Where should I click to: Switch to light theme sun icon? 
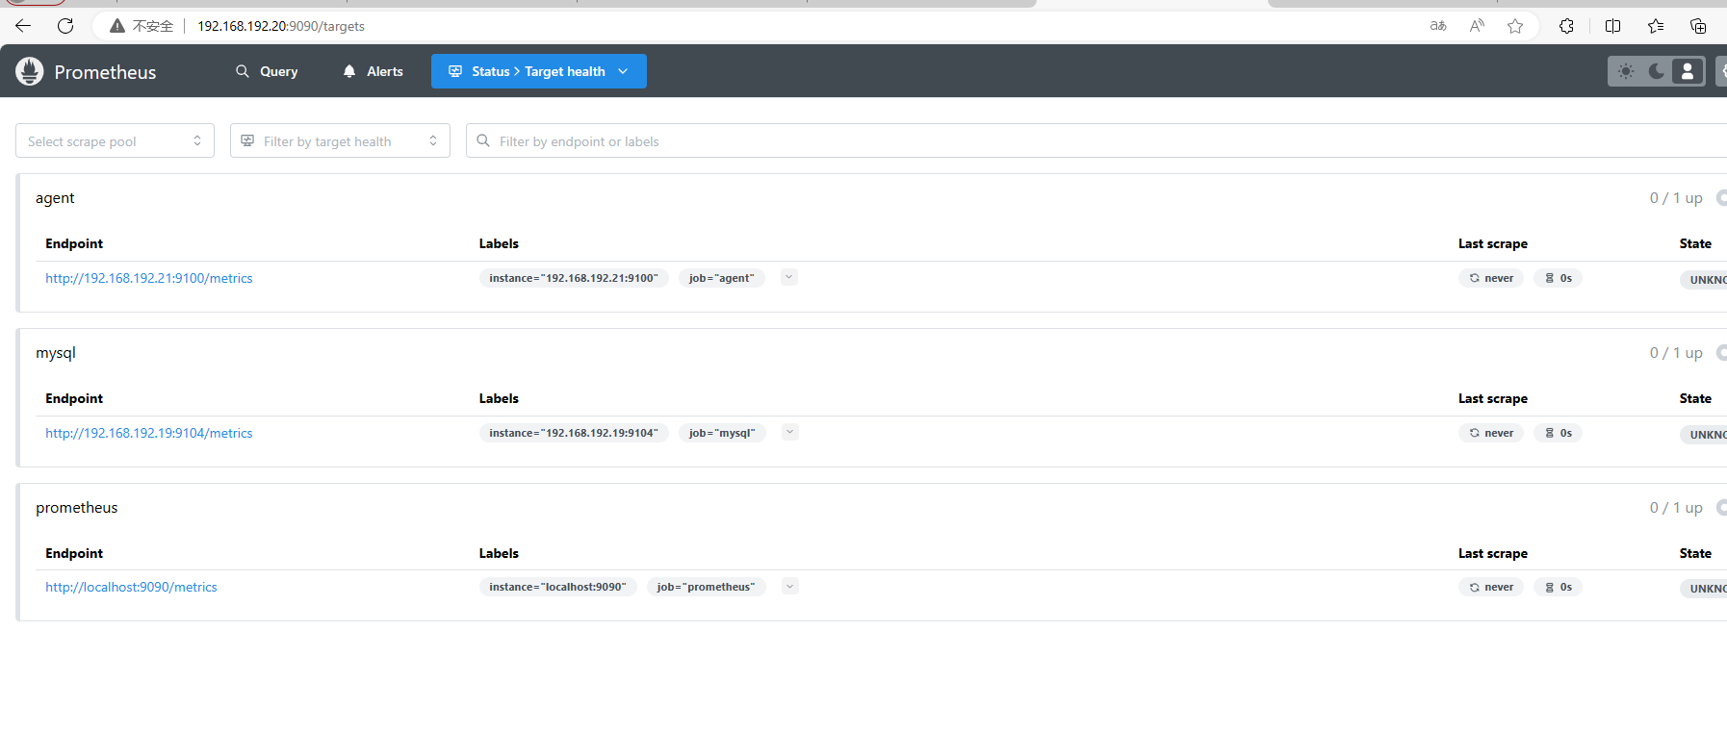click(x=1626, y=71)
